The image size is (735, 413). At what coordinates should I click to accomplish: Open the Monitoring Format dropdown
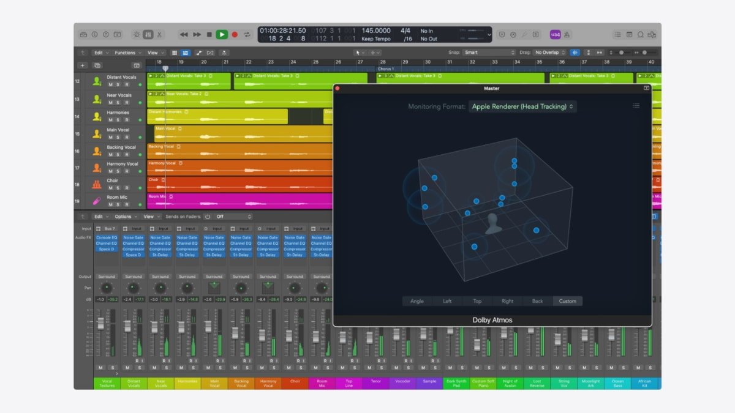click(523, 106)
